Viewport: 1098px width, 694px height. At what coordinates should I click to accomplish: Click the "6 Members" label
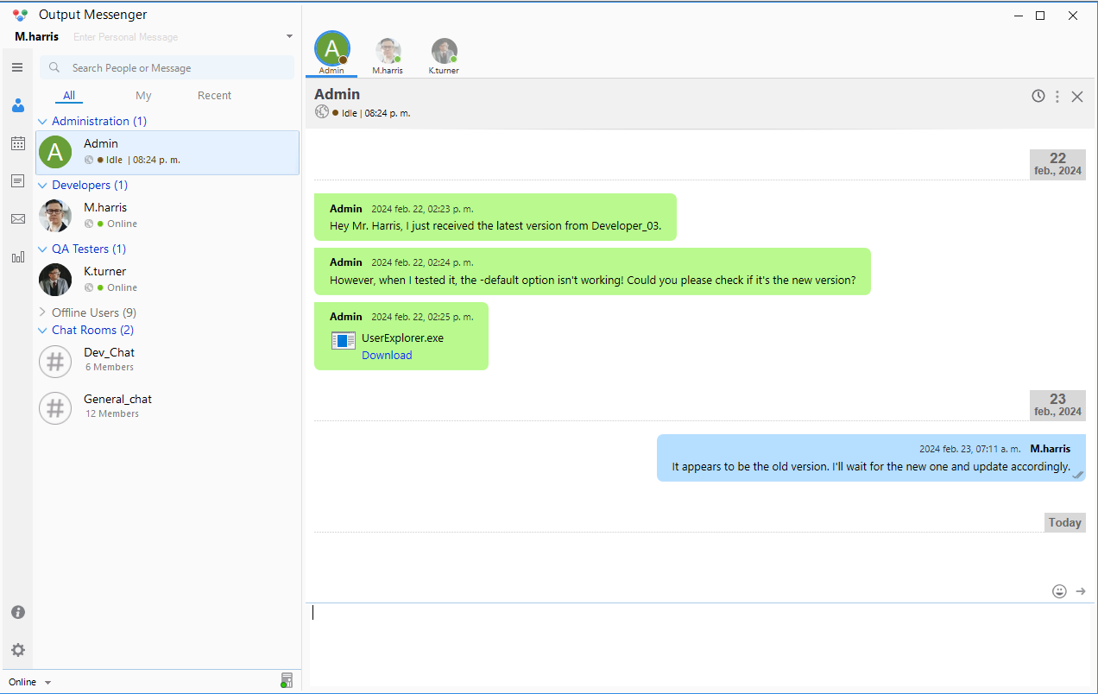click(110, 368)
